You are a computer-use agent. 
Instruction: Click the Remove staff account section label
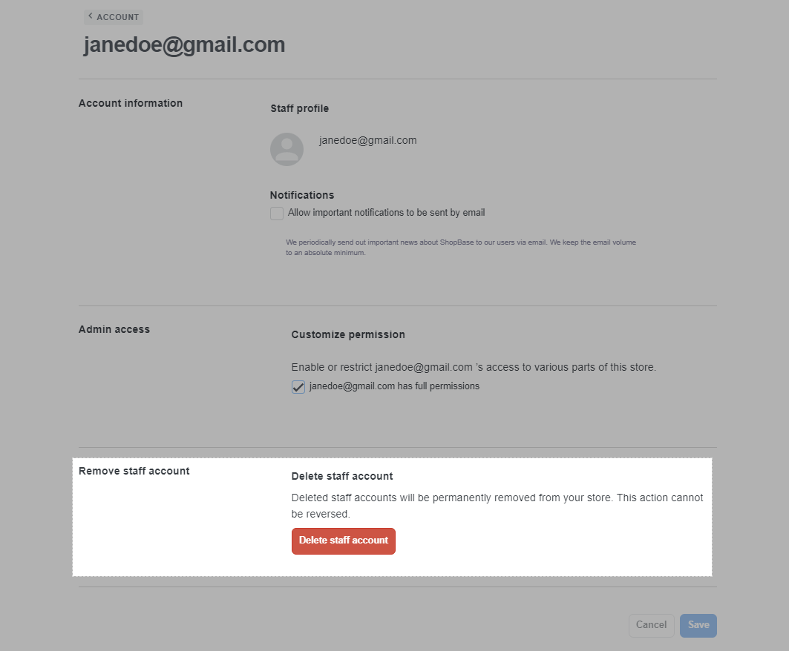pyautogui.click(x=134, y=471)
